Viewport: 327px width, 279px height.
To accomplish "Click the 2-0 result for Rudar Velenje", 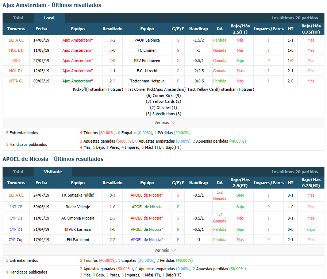I will point(112,207).
